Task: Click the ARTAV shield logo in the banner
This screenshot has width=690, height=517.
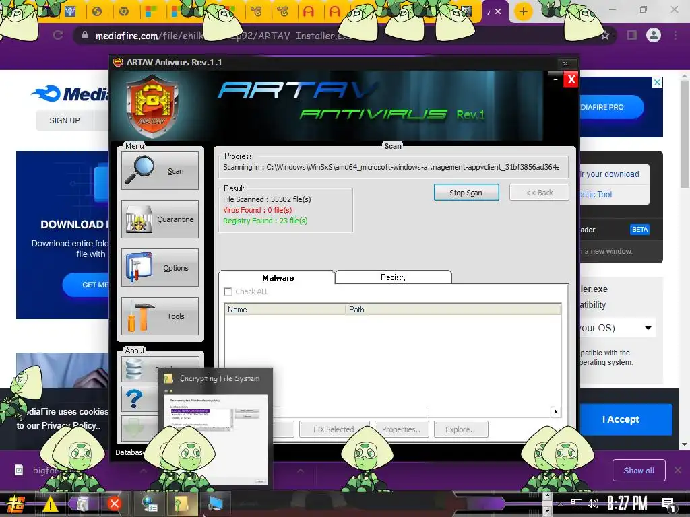Action: (152, 107)
